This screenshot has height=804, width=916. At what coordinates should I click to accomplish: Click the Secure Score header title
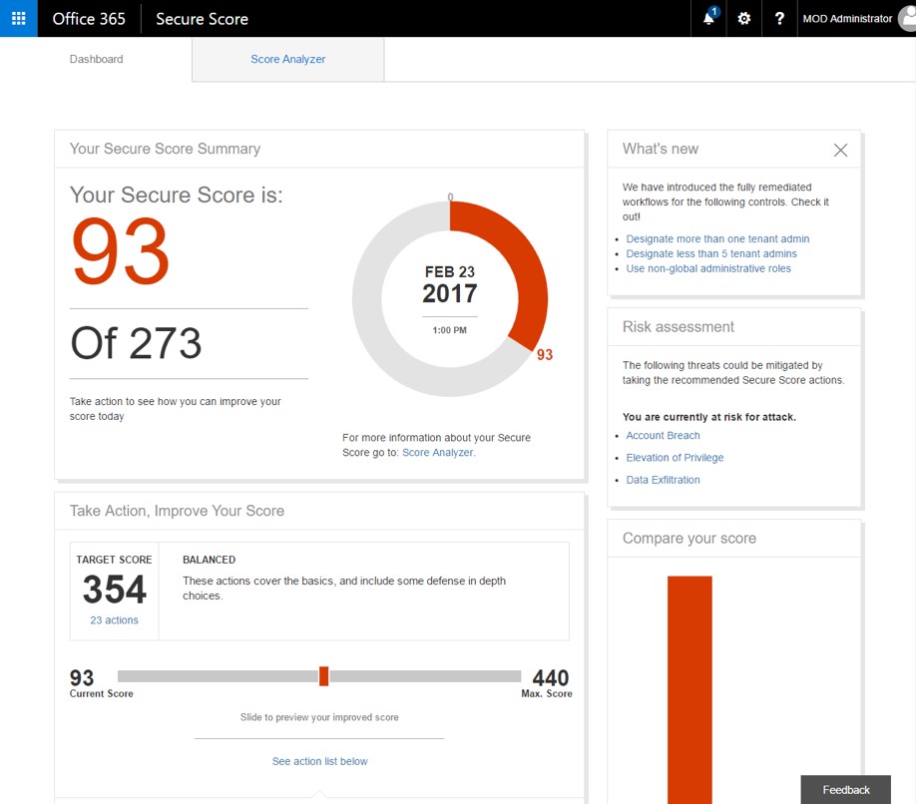pyautogui.click(x=203, y=19)
